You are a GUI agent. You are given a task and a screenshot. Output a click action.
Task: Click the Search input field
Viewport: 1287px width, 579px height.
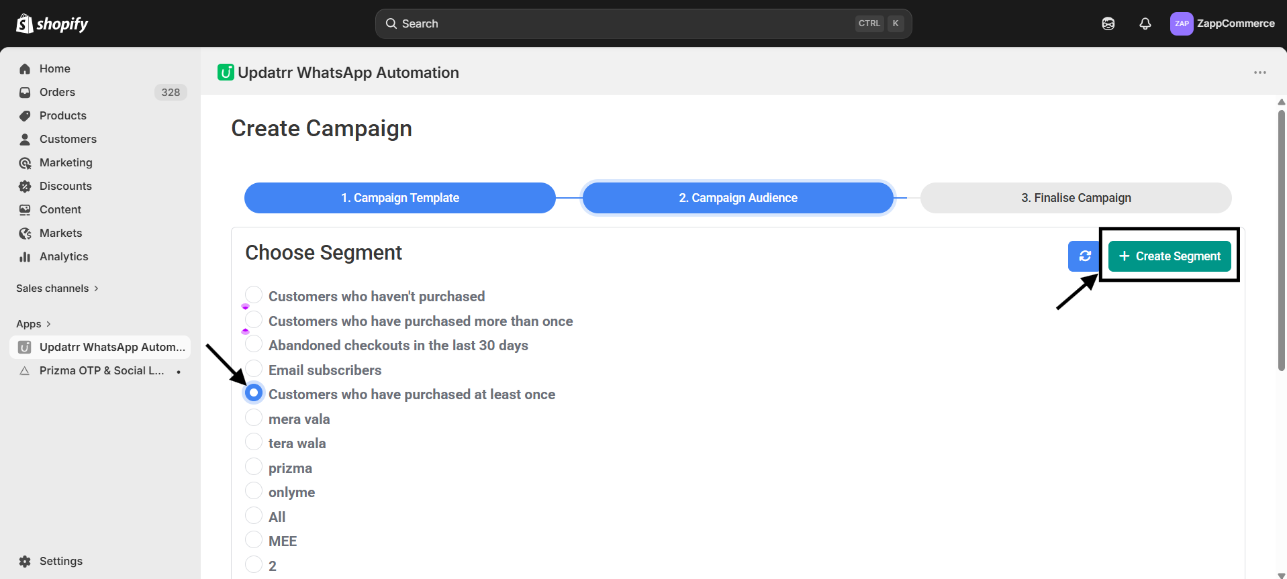point(624,24)
